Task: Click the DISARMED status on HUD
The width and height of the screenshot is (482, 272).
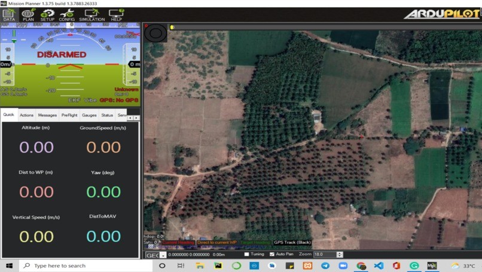Action: coord(62,55)
